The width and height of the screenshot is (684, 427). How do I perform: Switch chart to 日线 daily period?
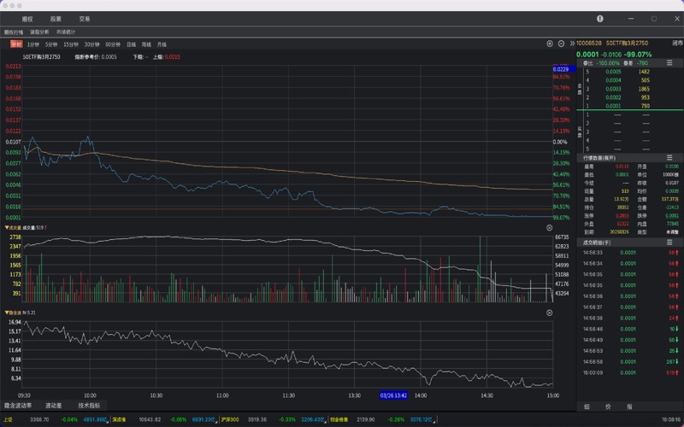pos(131,44)
